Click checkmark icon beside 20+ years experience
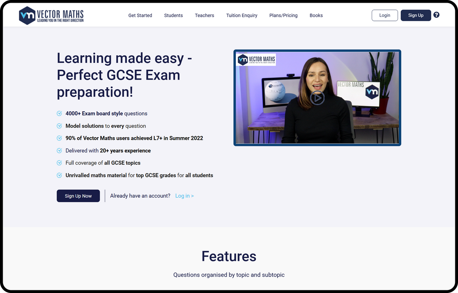Screen dimensions: 458x293 tap(59, 151)
